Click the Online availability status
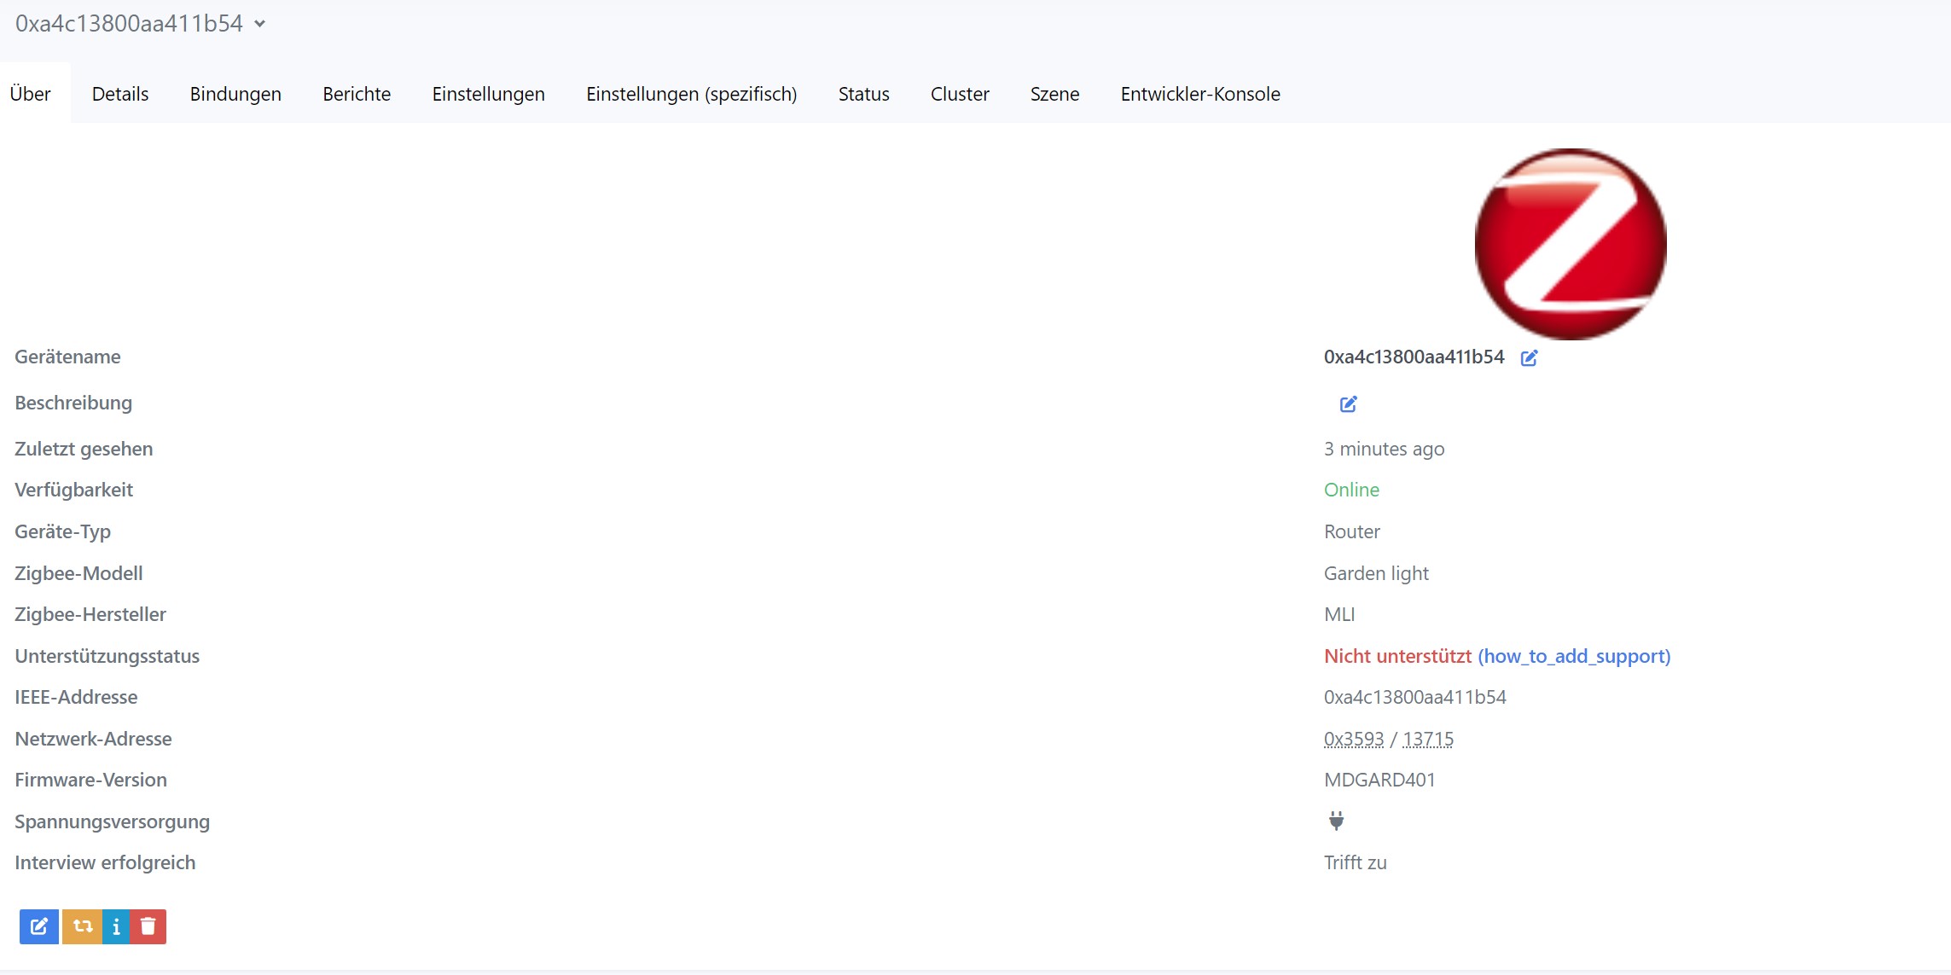 click(x=1351, y=490)
